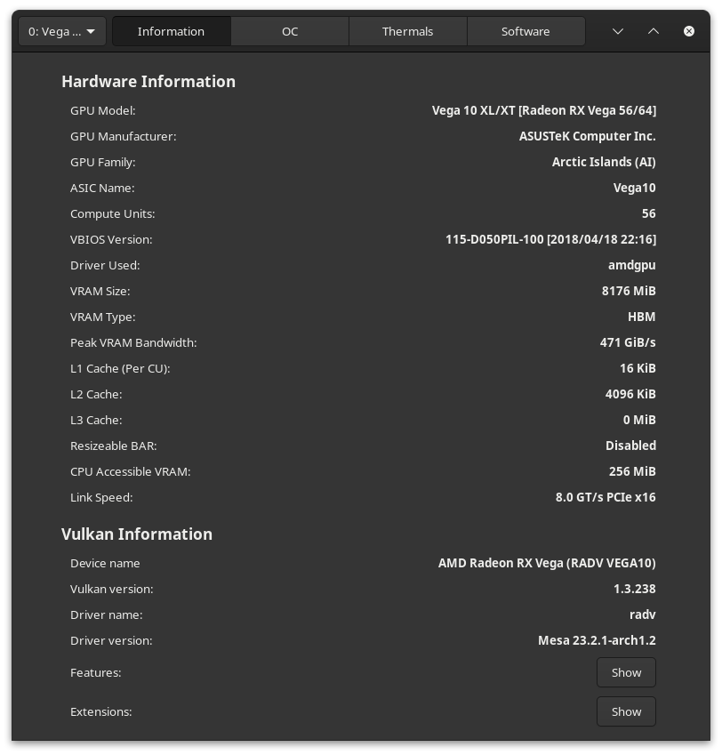Click the VRAM Size value "8176 MiB"

629,291
